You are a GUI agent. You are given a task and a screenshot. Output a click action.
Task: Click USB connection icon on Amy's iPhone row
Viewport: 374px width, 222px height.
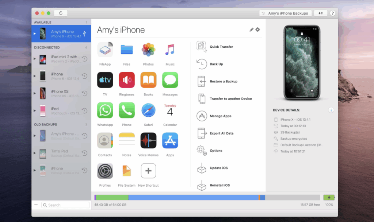click(84, 34)
